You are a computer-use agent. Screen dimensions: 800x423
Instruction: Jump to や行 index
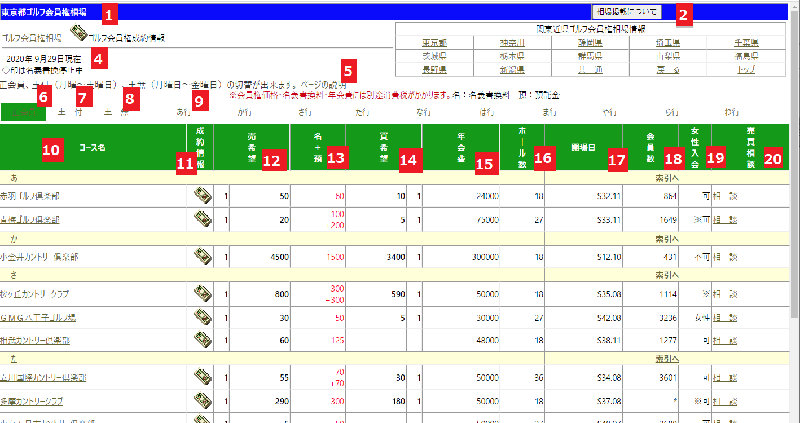[609, 112]
